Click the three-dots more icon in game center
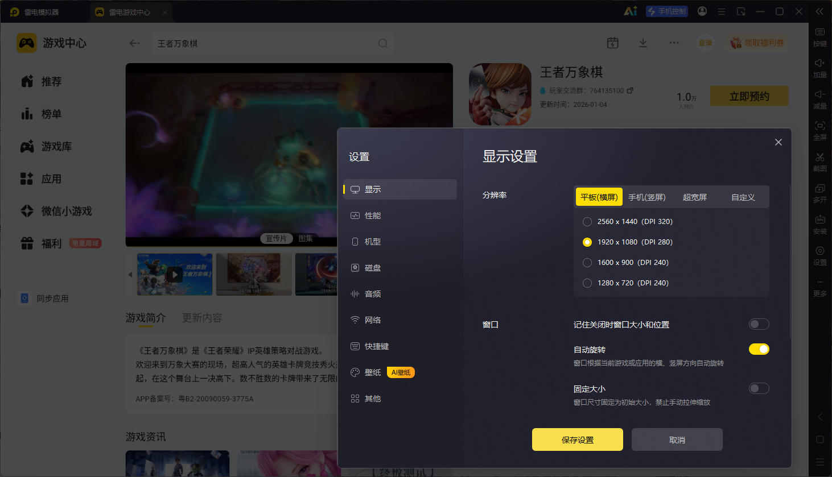832x477 pixels. (x=674, y=43)
